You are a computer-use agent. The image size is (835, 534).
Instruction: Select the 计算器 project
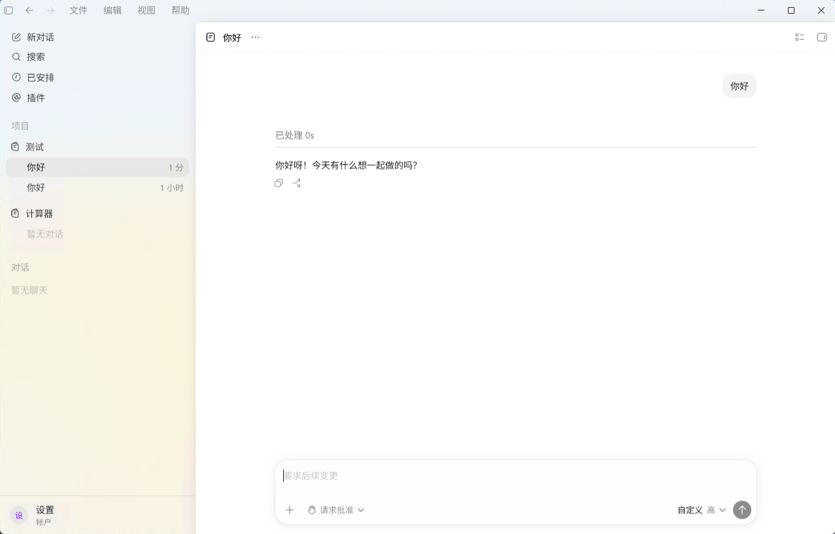[97, 213]
